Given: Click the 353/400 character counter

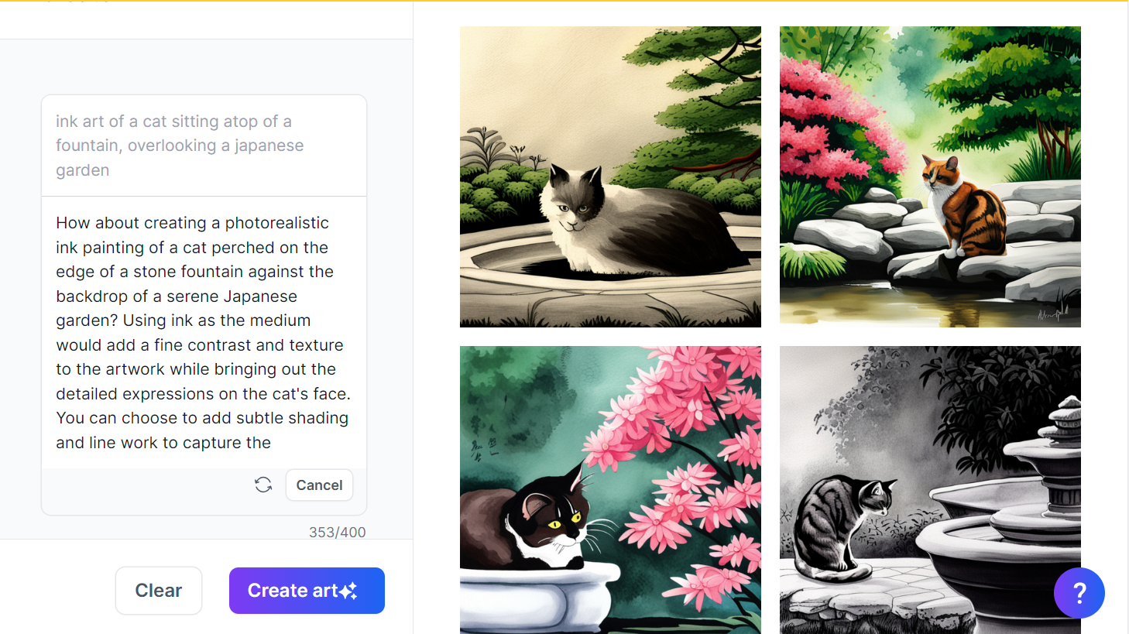Looking at the screenshot, I should tap(337, 532).
